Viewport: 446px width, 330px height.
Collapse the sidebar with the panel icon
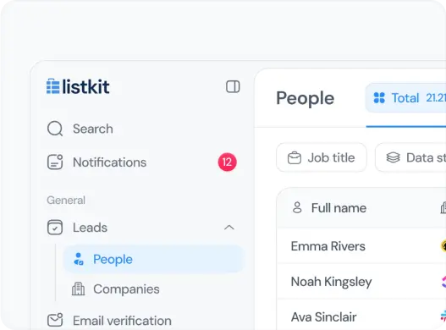[x=233, y=86]
